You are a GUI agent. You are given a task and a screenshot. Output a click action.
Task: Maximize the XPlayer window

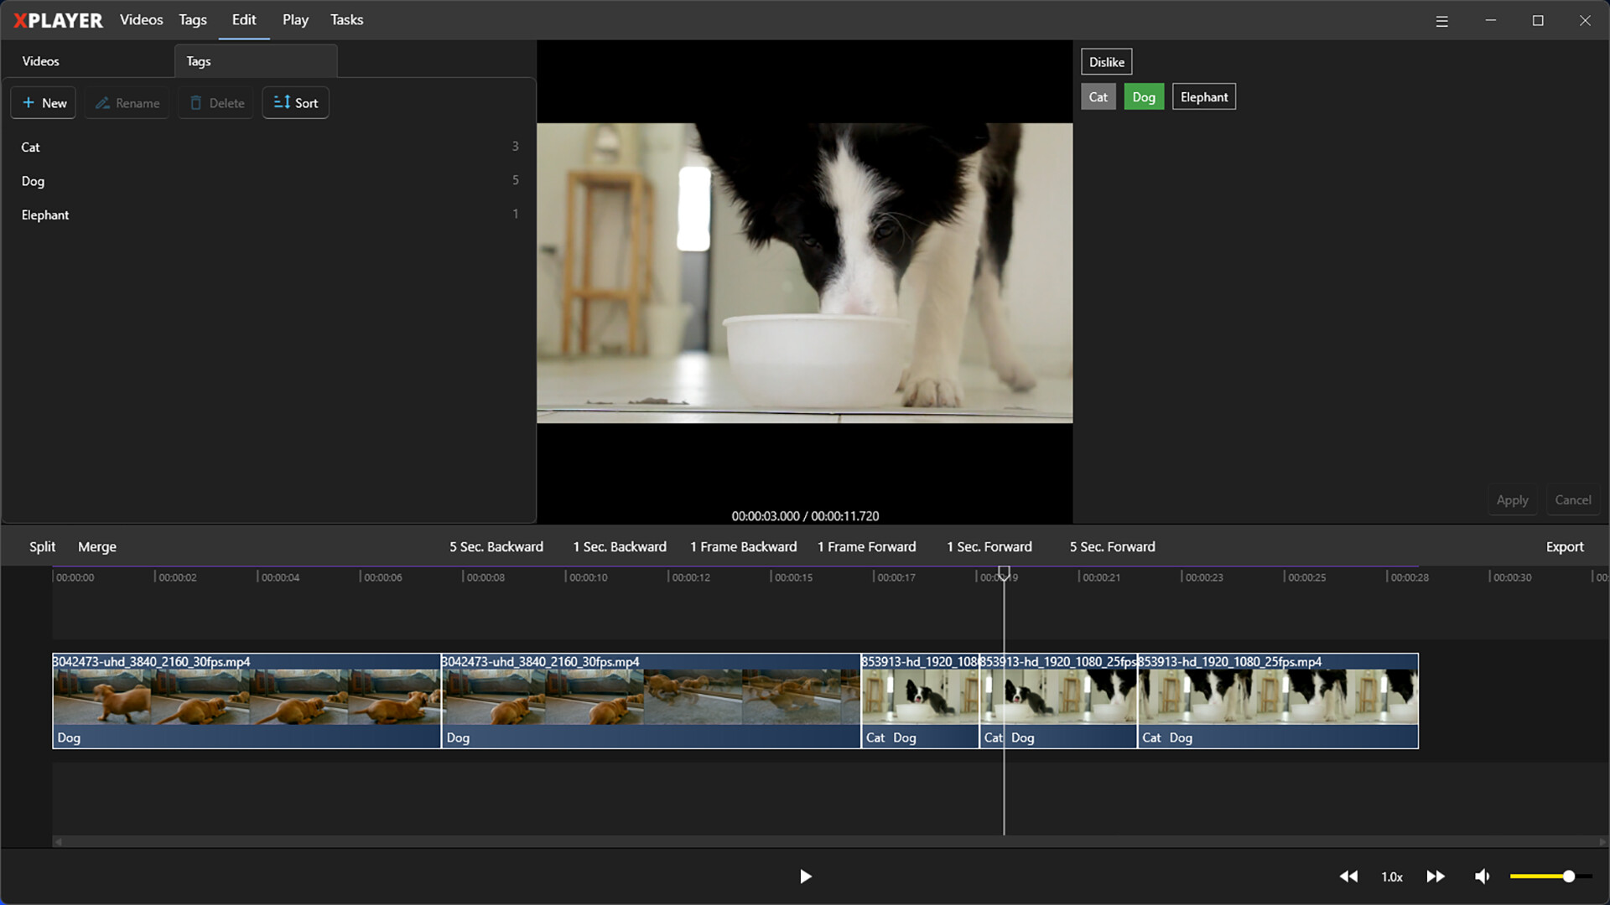coord(1538,20)
